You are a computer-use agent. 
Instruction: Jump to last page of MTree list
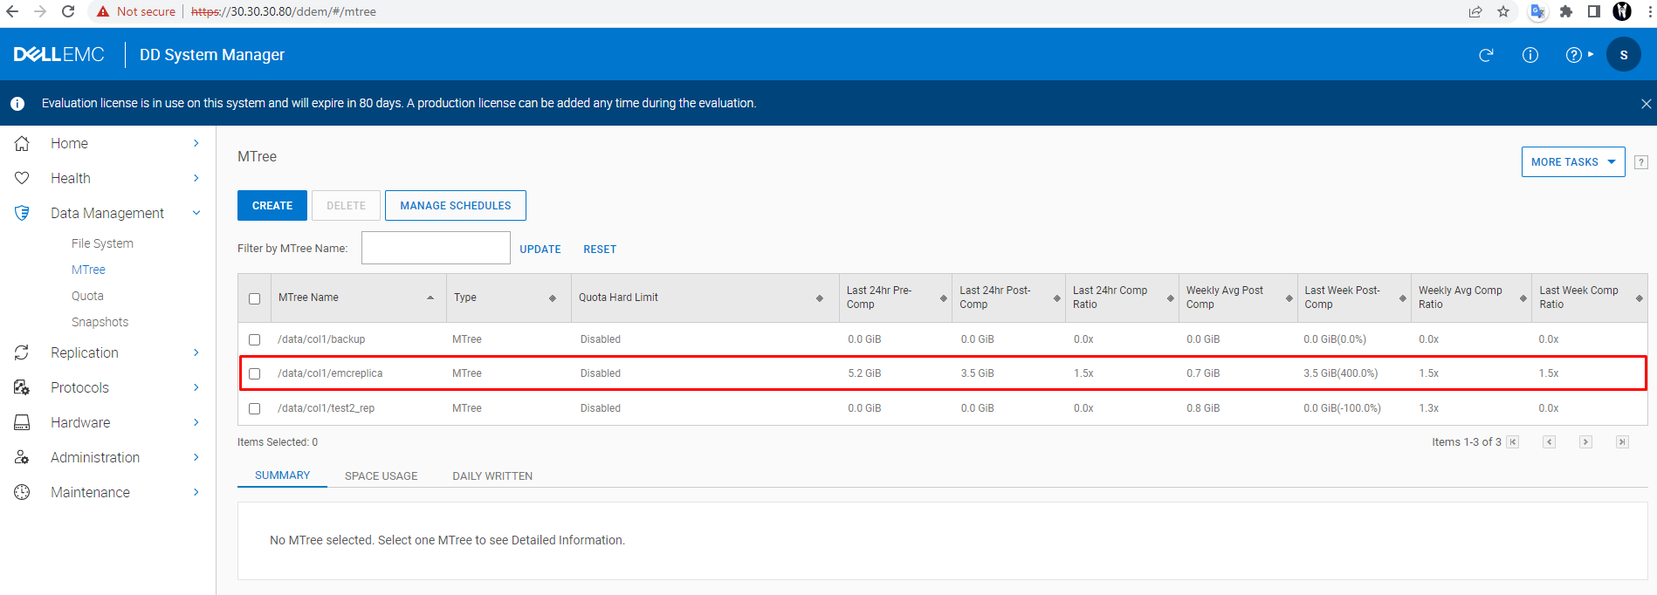[x=1622, y=442]
